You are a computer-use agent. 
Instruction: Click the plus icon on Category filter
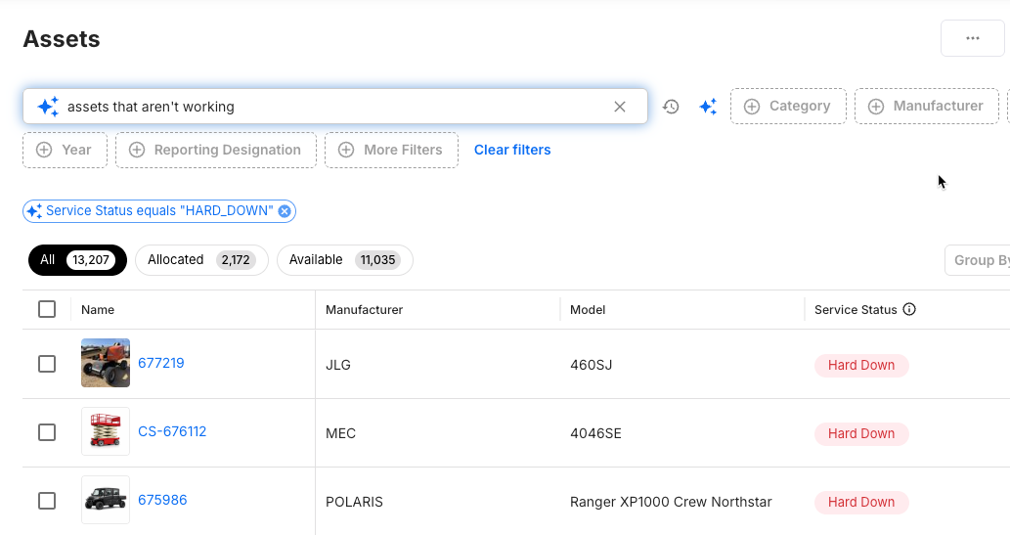[x=752, y=107]
